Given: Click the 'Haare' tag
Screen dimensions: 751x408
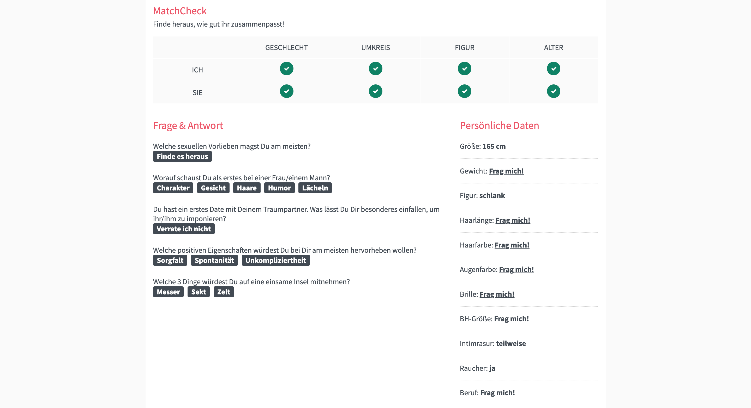Looking at the screenshot, I should pyautogui.click(x=247, y=188).
